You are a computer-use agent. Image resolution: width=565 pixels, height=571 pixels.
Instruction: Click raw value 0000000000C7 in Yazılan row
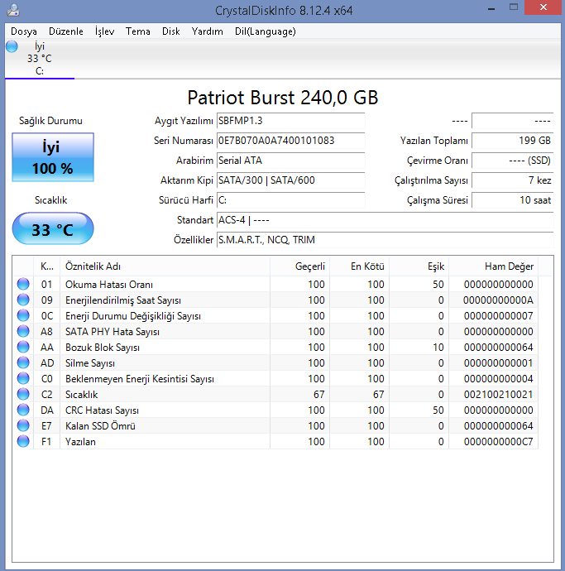coord(498,442)
